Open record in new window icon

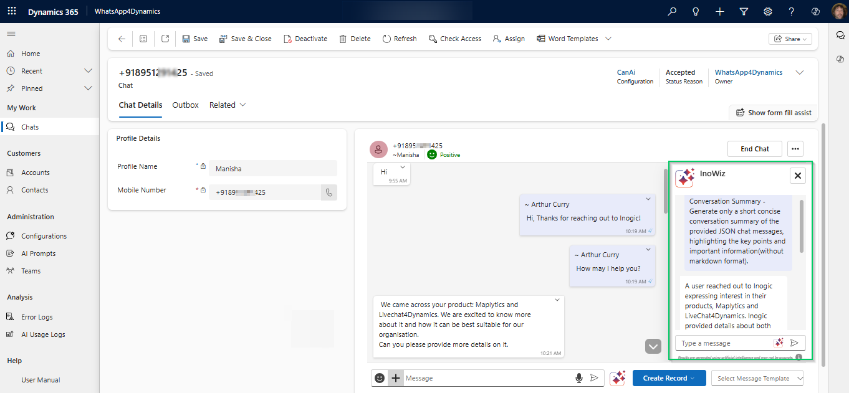tap(165, 39)
